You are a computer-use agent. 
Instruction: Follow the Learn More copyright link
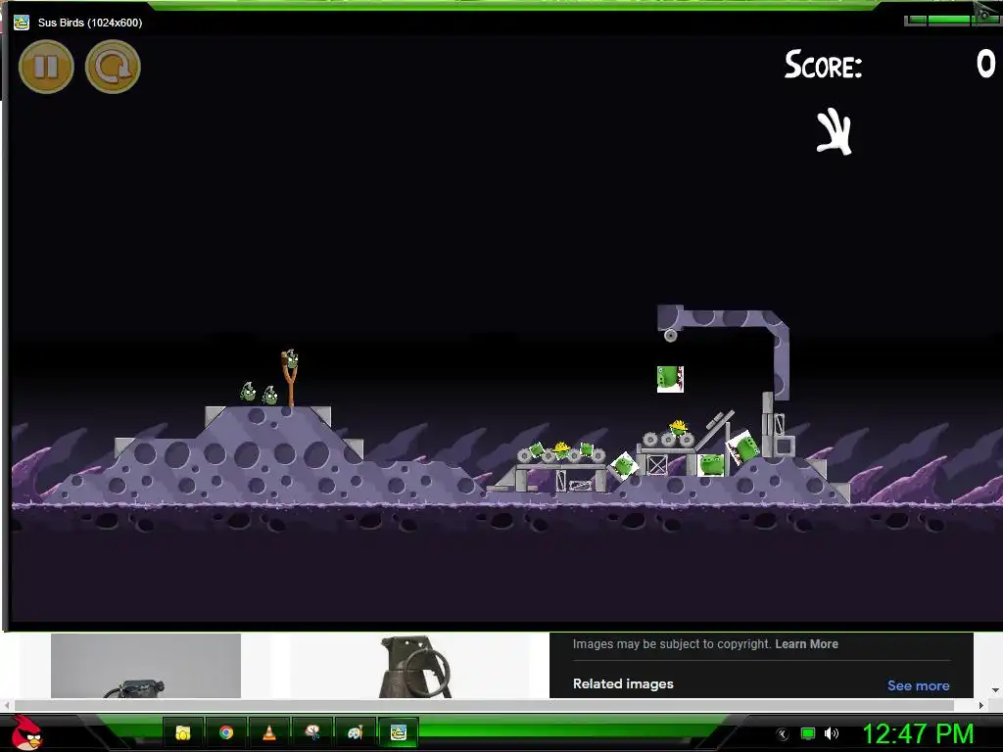tap(807, 644)
